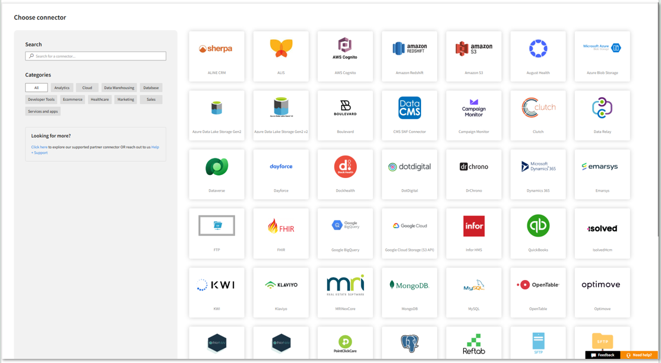Image resolution: width=661 pixels, height=363 pixels.
Task: Choose the Amazon S3 connector
Action: pos(473,49)
